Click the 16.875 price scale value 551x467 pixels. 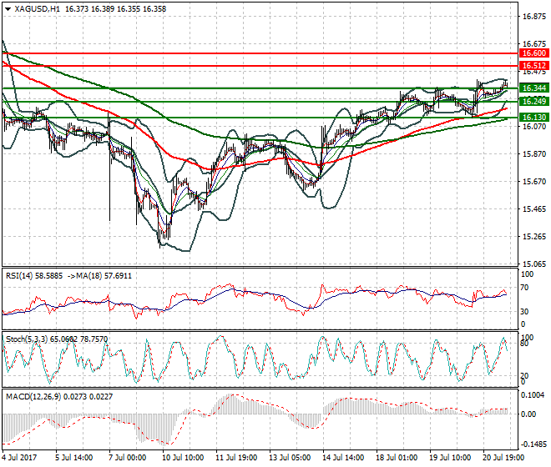point(534,16)
